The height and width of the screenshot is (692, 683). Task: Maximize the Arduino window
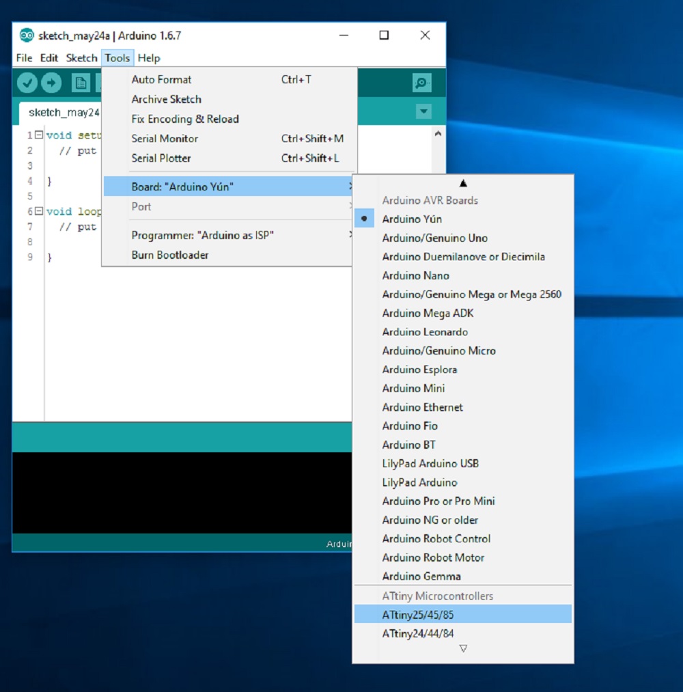tap(384, 36)
